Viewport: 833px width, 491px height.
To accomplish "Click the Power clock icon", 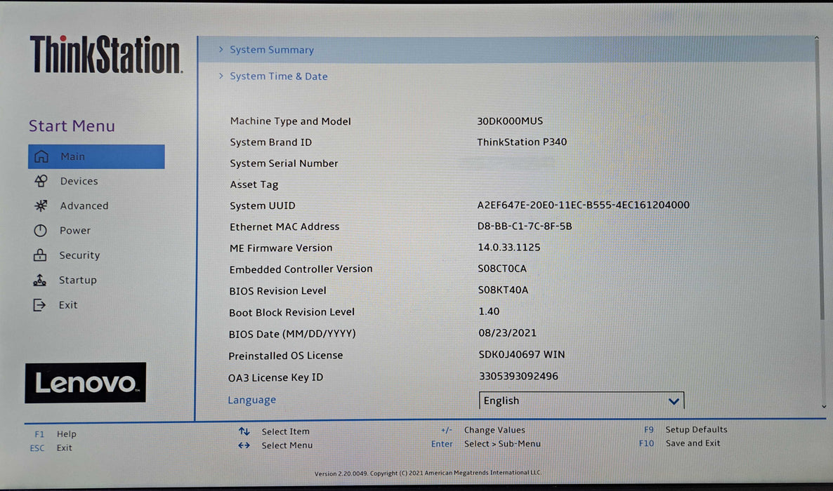I will pyautogui.click(x=40, y=230).
